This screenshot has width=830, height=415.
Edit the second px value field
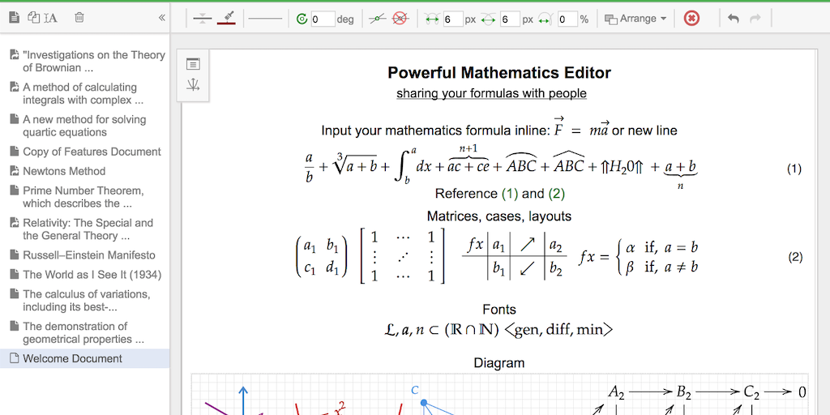[x=510, y=19]
